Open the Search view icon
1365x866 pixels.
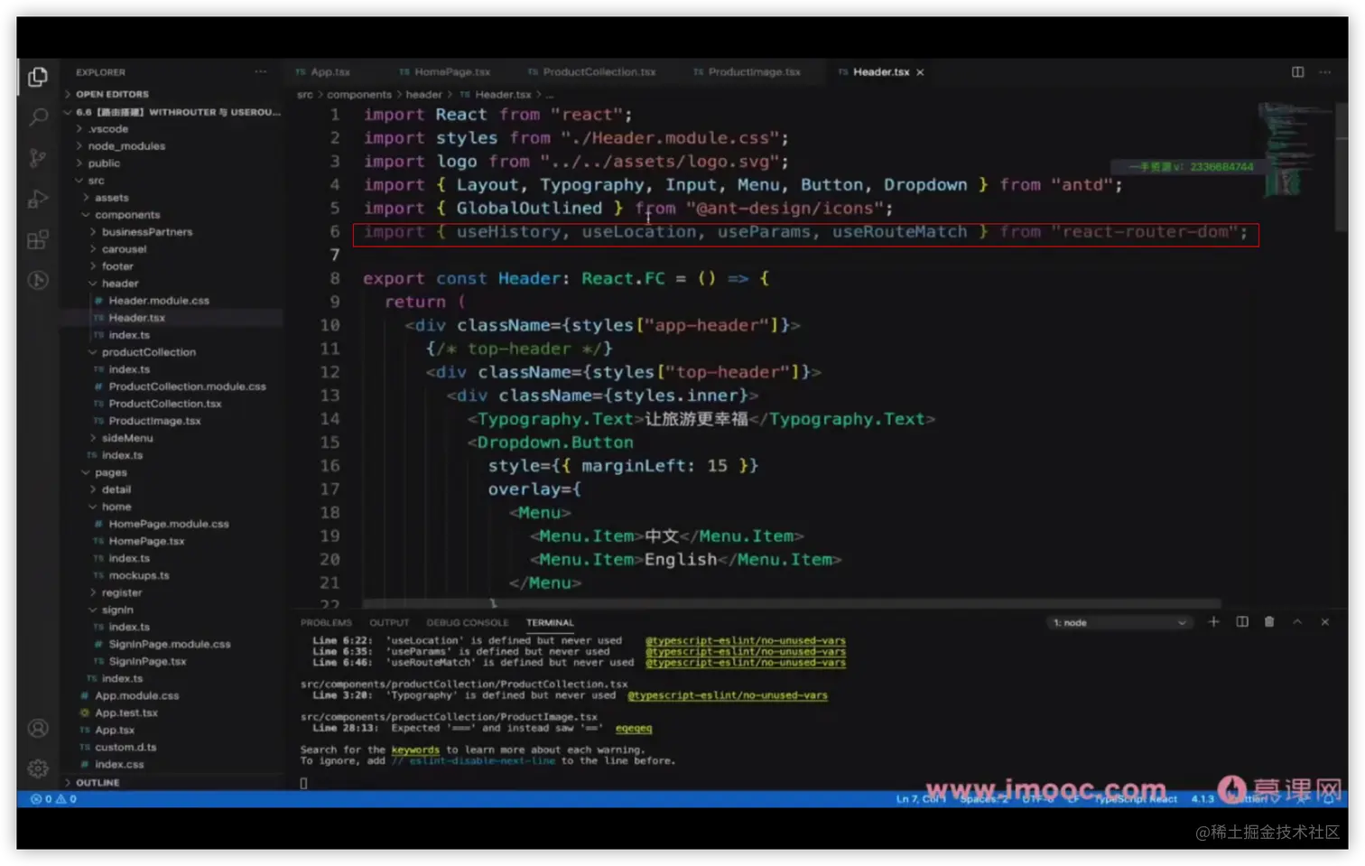38,117
